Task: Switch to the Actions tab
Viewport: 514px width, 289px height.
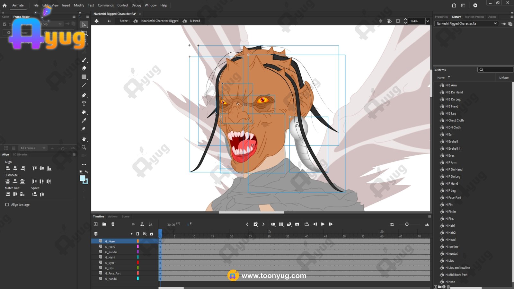Action: [x=113, y=216]
